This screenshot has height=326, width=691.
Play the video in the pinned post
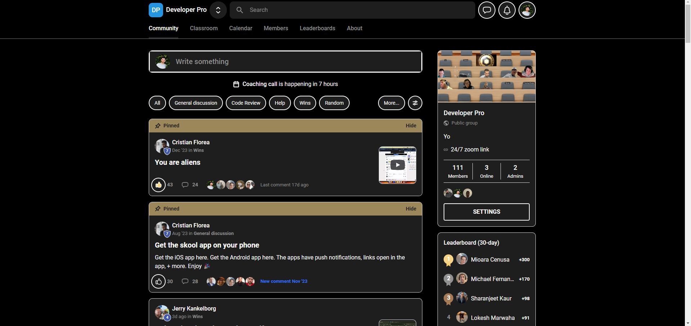pos(397,165)
